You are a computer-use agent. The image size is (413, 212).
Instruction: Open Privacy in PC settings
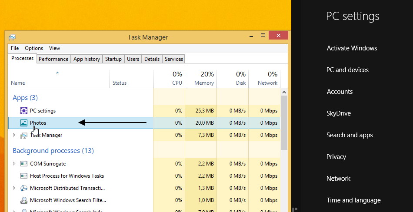click(336, 157)
